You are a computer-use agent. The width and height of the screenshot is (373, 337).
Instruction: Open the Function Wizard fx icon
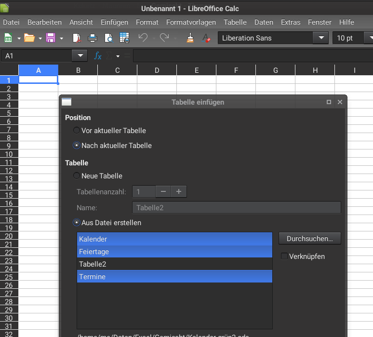(x=98, y=56)
